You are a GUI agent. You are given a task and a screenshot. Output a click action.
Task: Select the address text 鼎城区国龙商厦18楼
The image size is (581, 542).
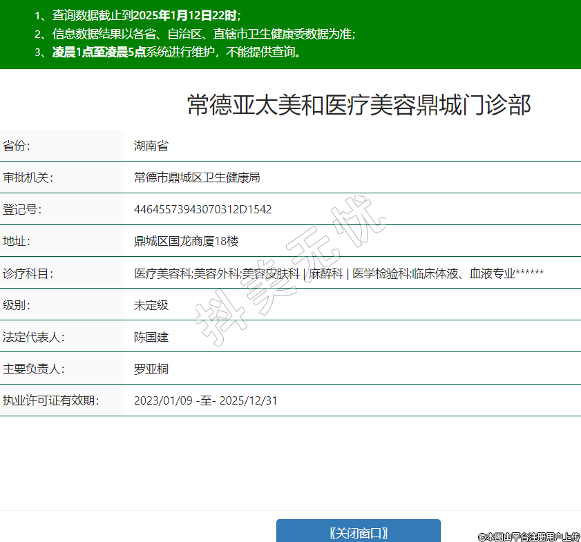tap(186, 241)
